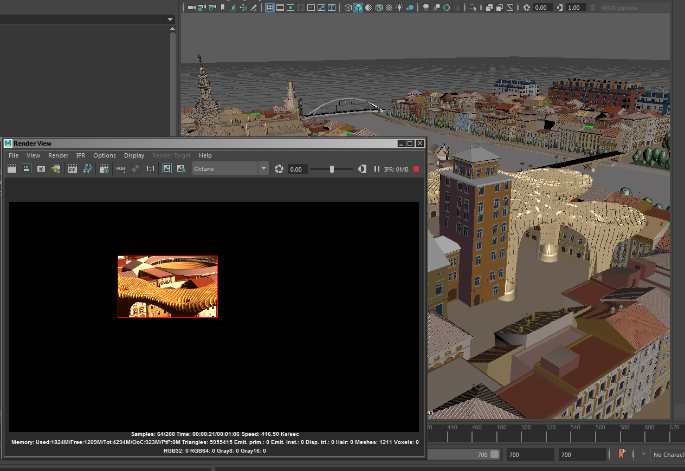This screenshot has width=685, height=471.
Task: Refresh the IPR image
Action: tap(87, 169)
